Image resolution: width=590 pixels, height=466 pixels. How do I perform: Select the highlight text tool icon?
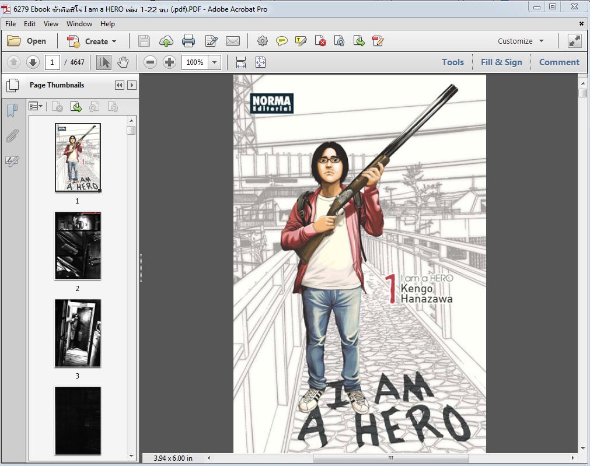301,41
